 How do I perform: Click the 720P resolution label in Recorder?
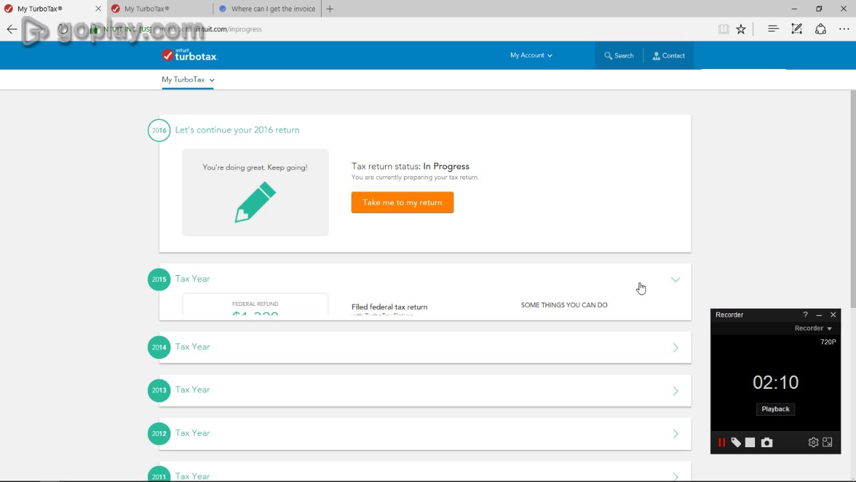(828, 342)
